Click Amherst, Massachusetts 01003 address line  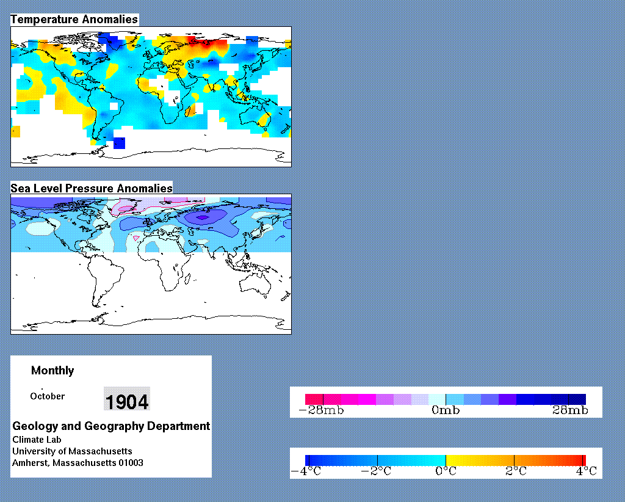[x=78, y=463]
